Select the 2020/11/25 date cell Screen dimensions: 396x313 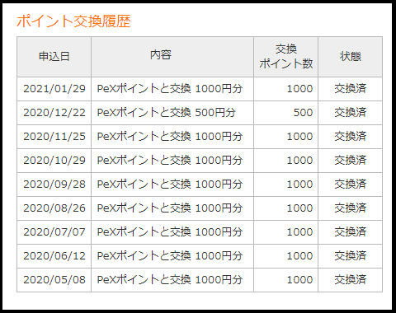click(54, 137)
